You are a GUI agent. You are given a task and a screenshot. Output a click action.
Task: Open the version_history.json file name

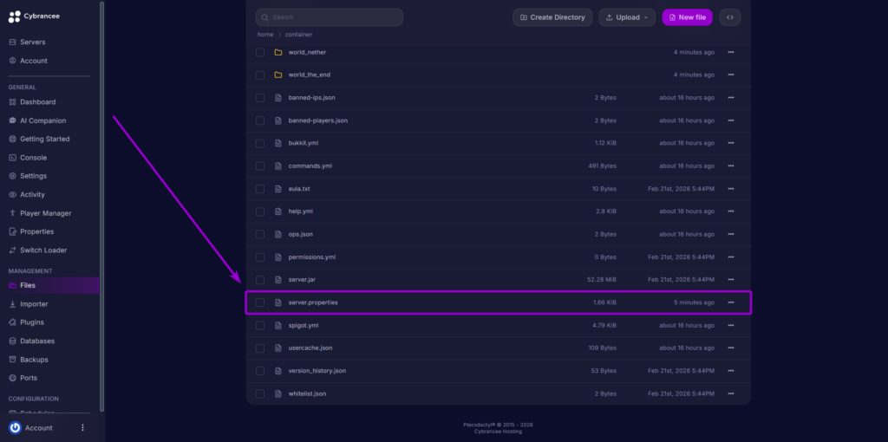click(317, 371)
